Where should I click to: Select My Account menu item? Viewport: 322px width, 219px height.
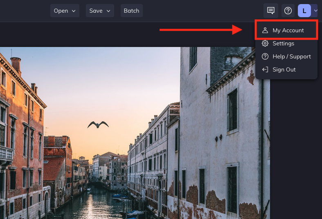click(x=286, y=30)
